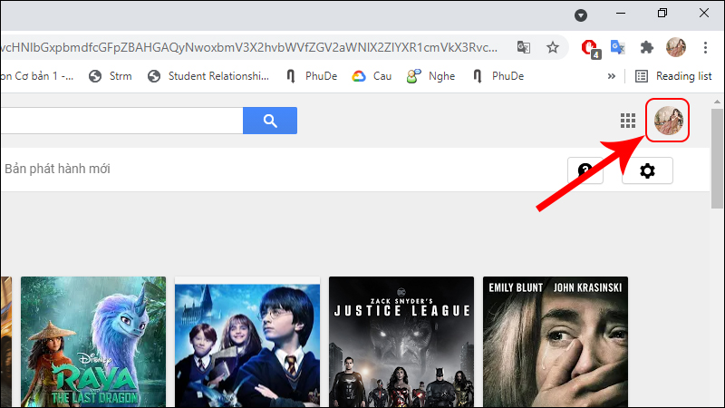The width and height of the screenshot is (725, 408).
Task: Click the page vertical scrollbar thumb
Action: (x=717, y=158)
